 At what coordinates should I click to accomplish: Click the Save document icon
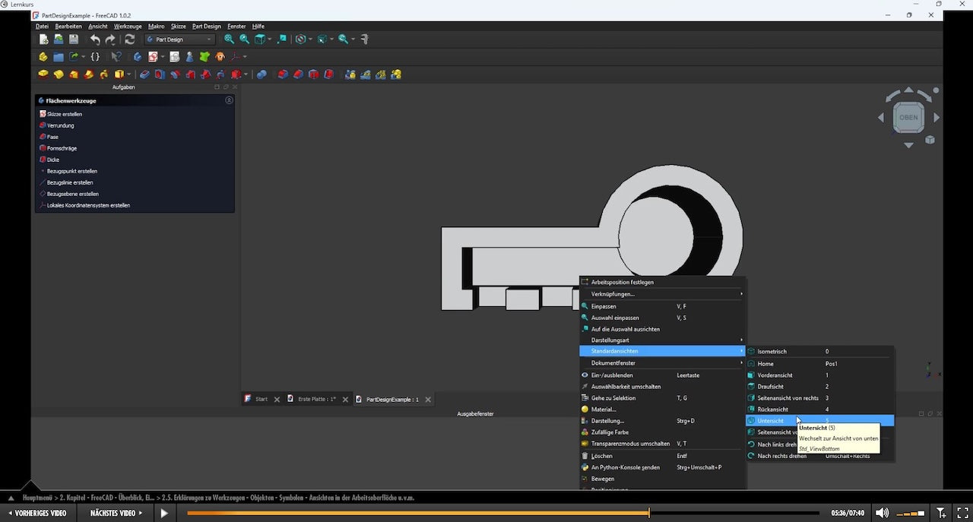74,40
